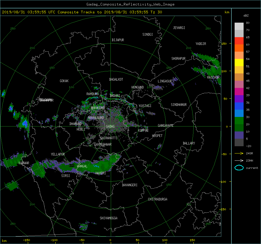This screenshot has width=261, height=244.
Task: Click the BIJAPUR city label
Action: (x=118, y=40)
